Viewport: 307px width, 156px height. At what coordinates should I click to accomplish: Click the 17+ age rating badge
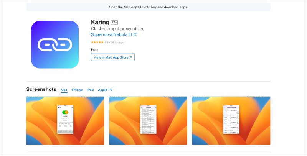[115, 23]
